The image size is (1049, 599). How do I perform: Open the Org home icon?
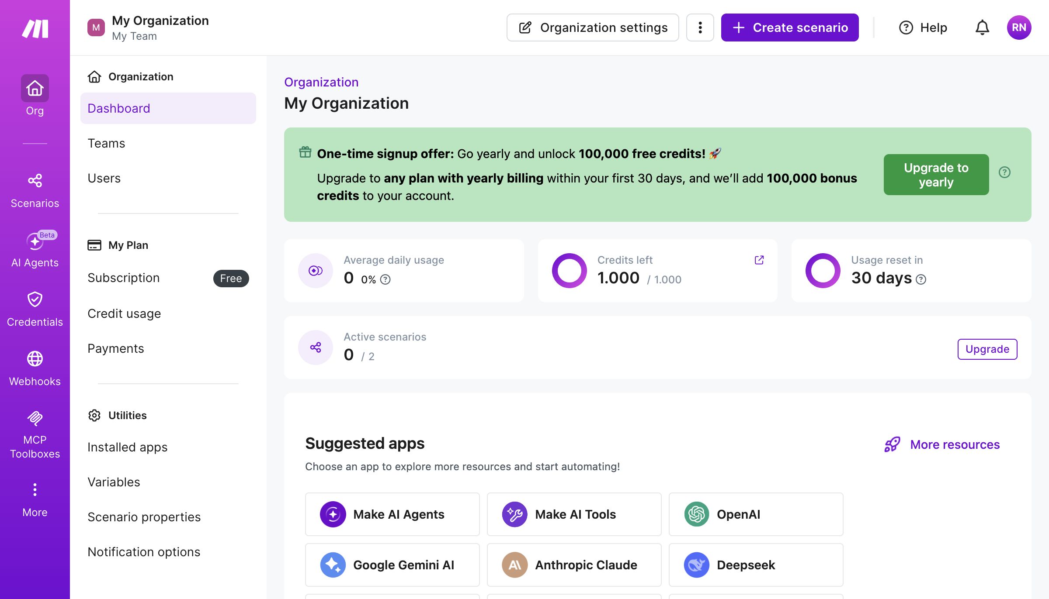(x=35, y=88)
